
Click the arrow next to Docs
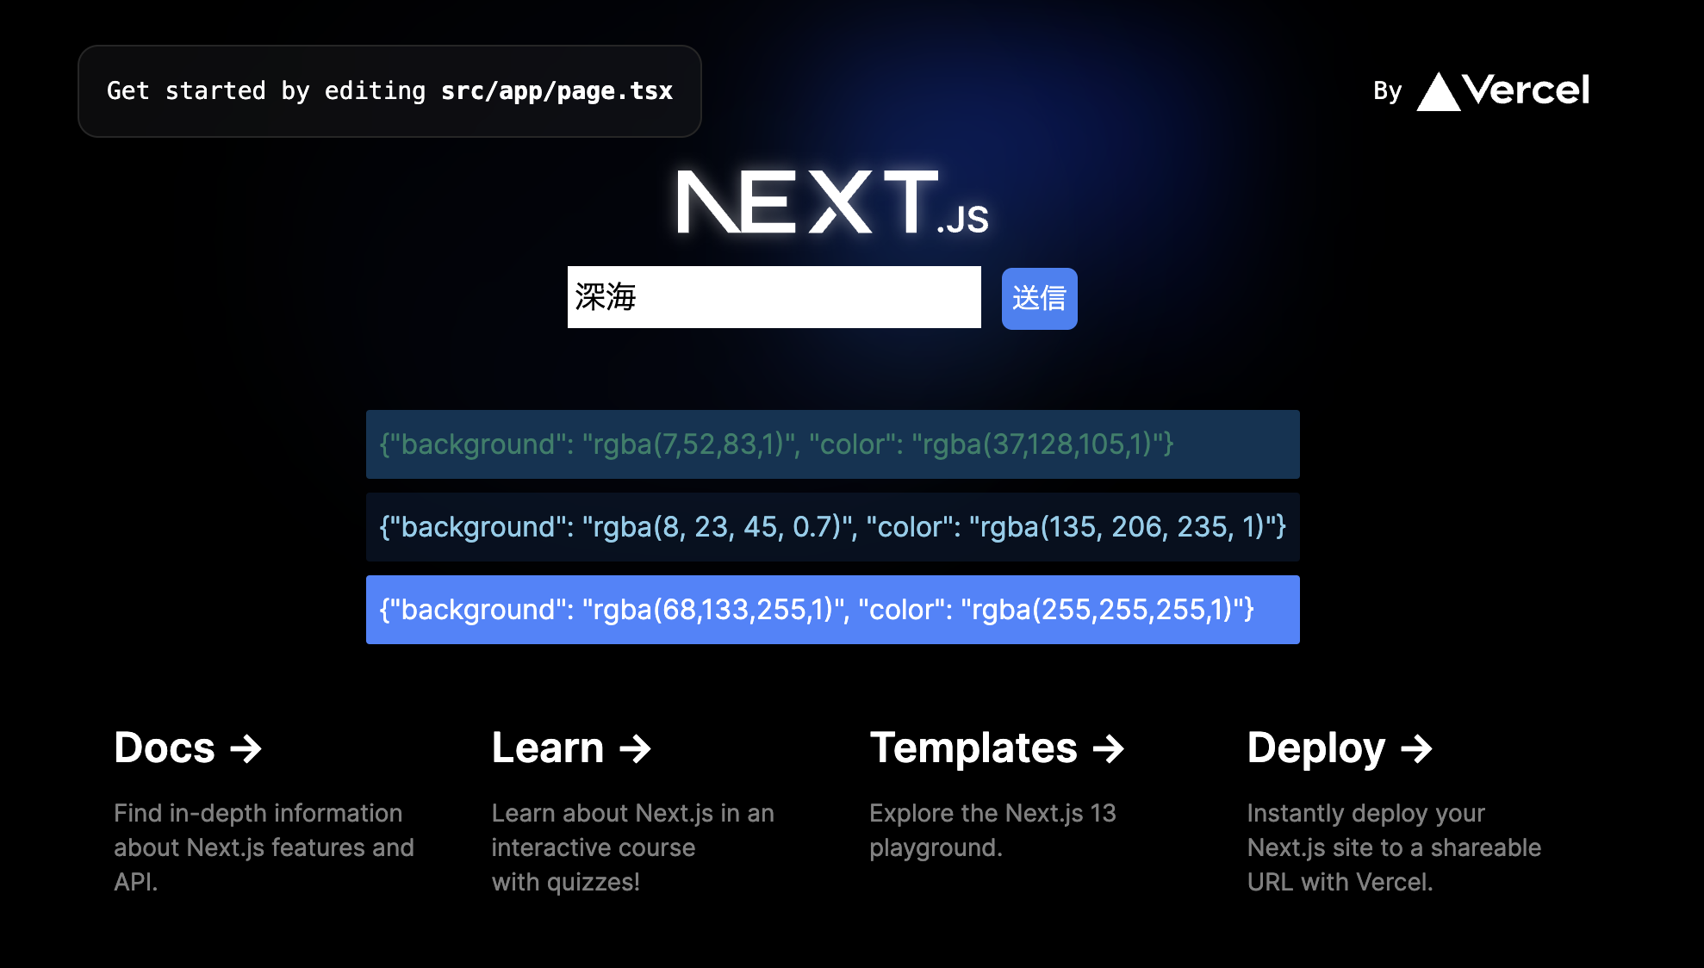[248, 748]
